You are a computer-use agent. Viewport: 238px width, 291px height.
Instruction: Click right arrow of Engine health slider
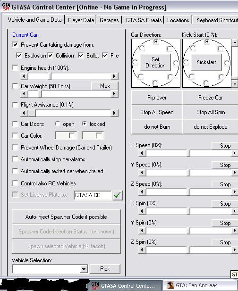pos(114,76)
